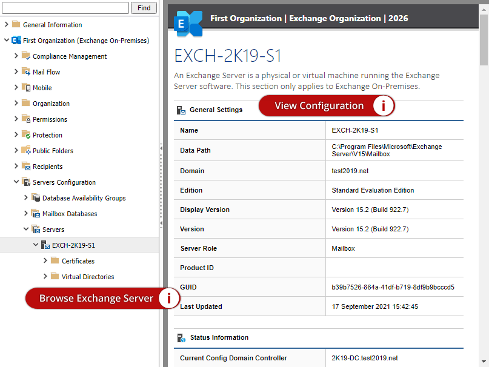Expand the Certificates node
This screenshot has width=489, height=367.
(x=45, y=260)
